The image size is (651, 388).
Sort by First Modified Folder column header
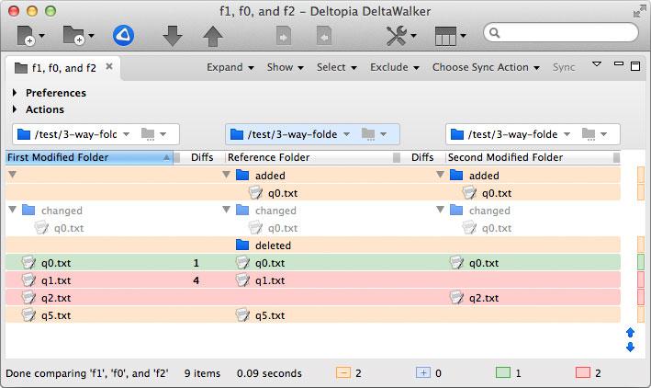tap(89, 157)
